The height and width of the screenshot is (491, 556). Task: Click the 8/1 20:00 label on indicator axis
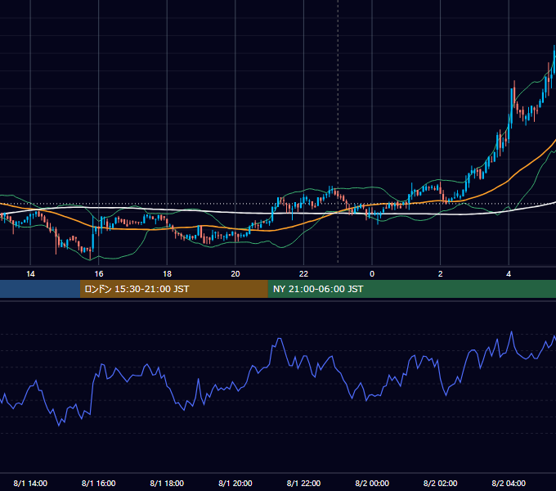click(235, 483)
